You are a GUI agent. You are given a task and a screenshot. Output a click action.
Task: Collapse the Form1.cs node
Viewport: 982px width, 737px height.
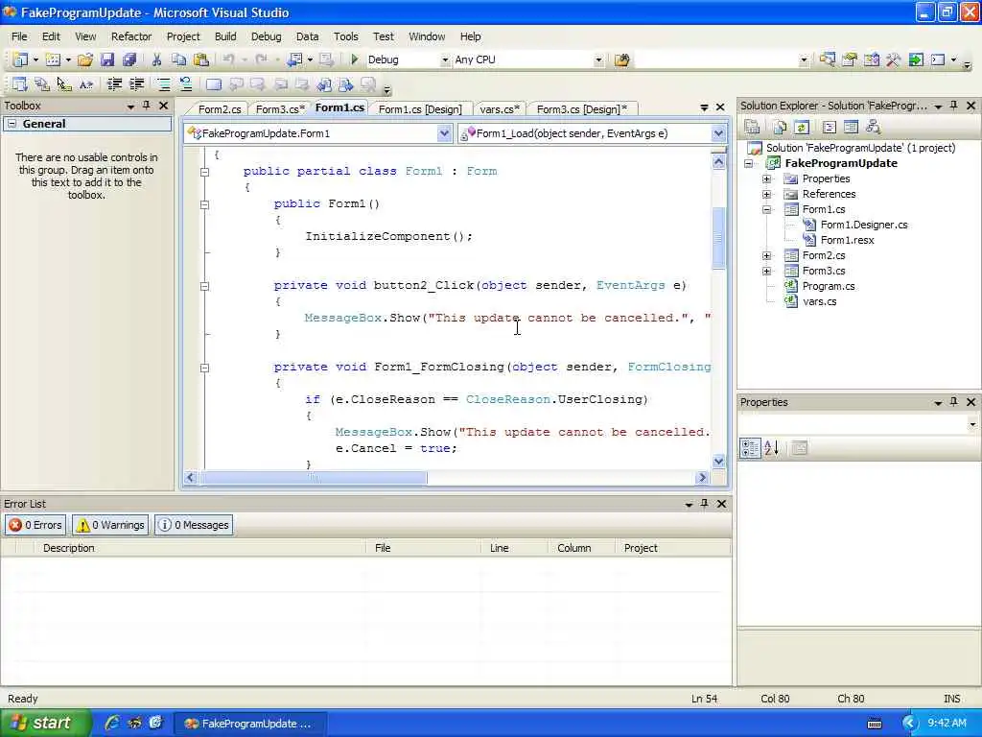766,209
